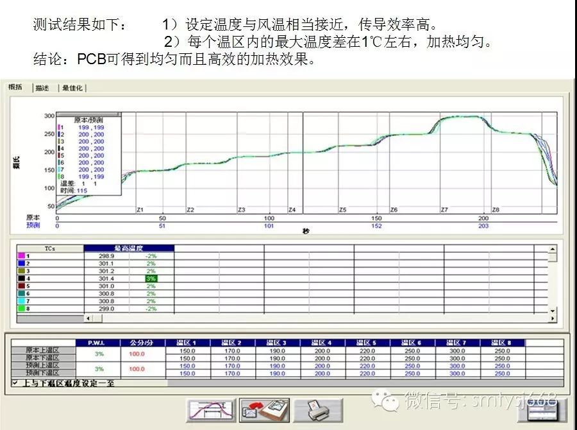Screen dimensions: 577x430
Task: Select the 预测上温区 row header
Action: [43, 366]
